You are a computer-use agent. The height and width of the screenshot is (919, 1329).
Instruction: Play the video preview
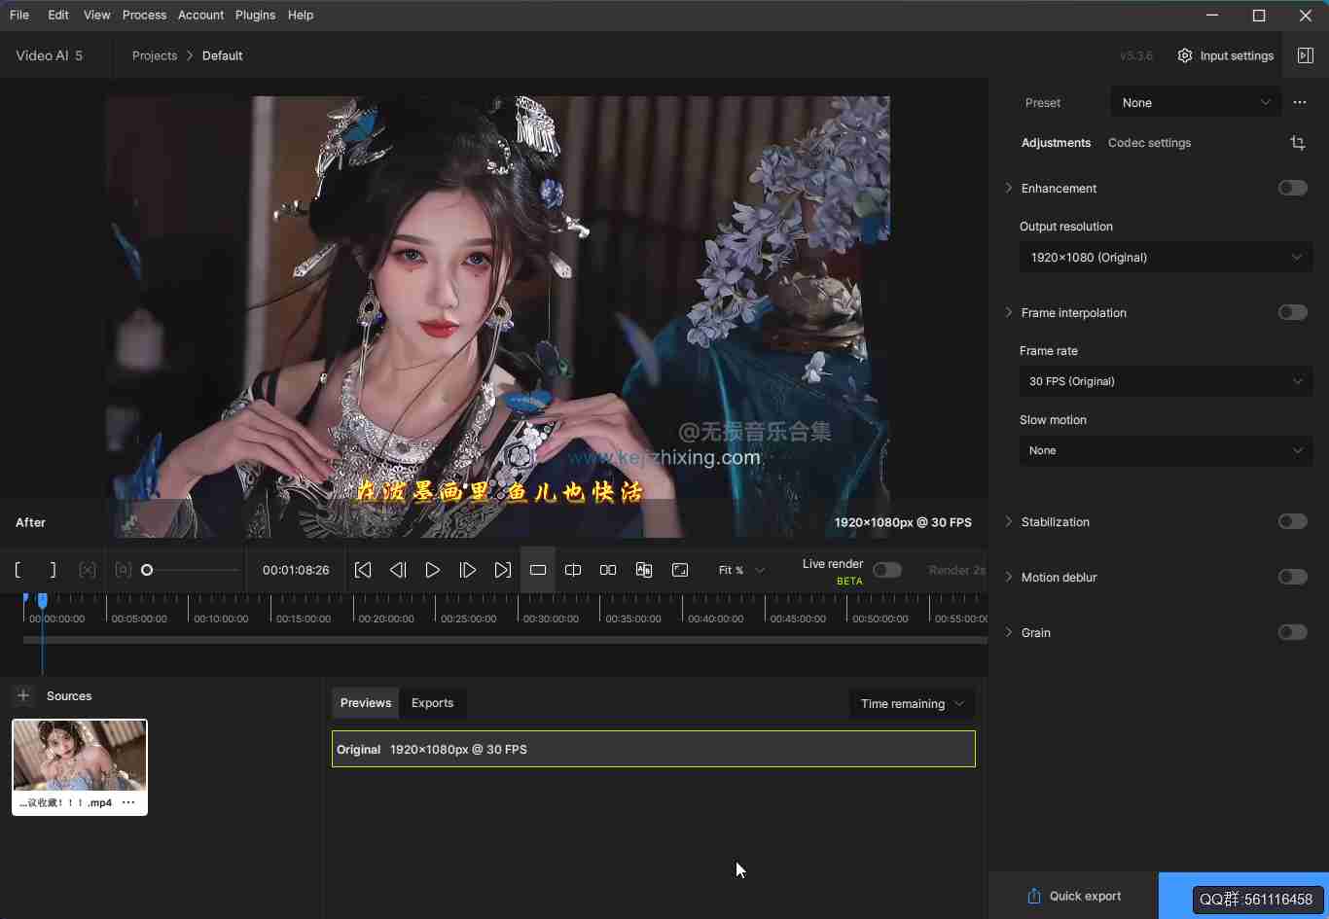[x=433, y=570]
